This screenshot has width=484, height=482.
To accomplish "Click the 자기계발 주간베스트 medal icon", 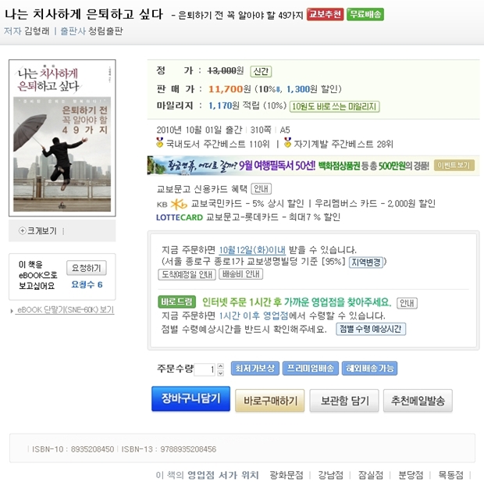I will click(287, 143).
